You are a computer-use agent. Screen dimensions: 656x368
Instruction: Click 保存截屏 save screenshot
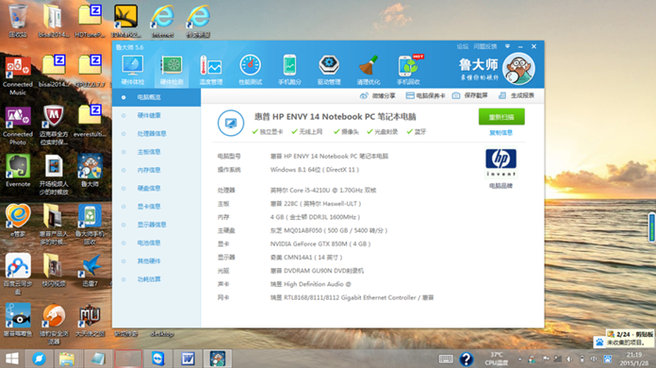(470, 96)
